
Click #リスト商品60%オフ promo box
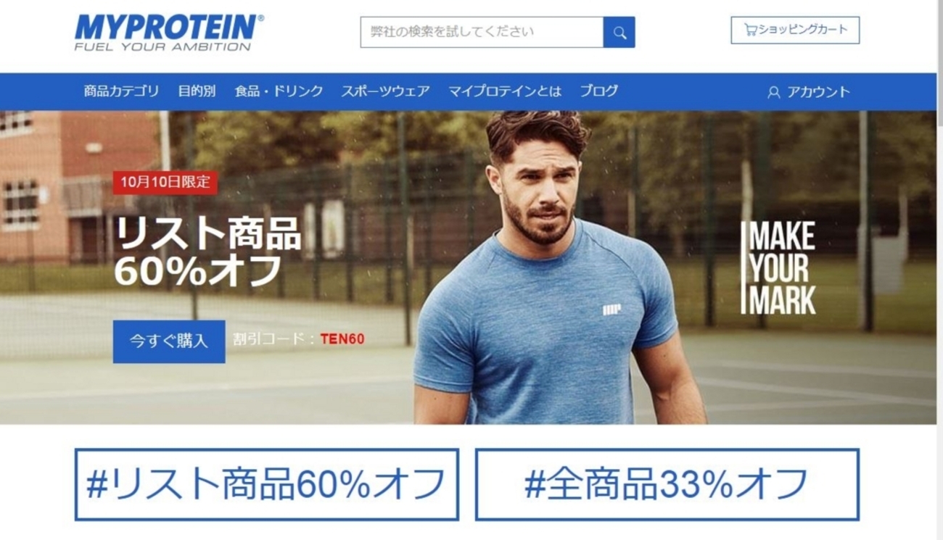coord(267,484)
